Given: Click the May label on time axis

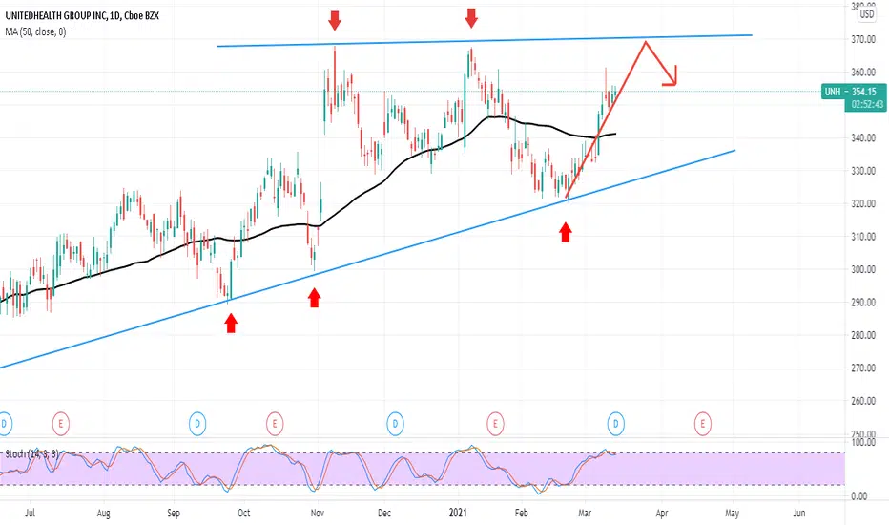Looking at the screenshot, I should (x=732, y=514).
